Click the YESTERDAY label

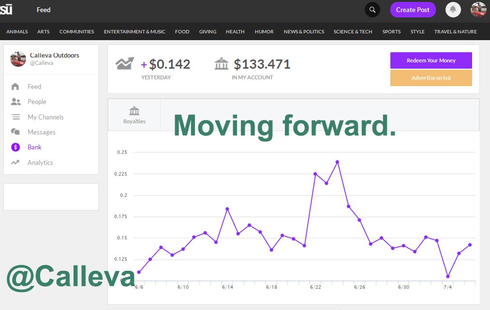[156, 77]
